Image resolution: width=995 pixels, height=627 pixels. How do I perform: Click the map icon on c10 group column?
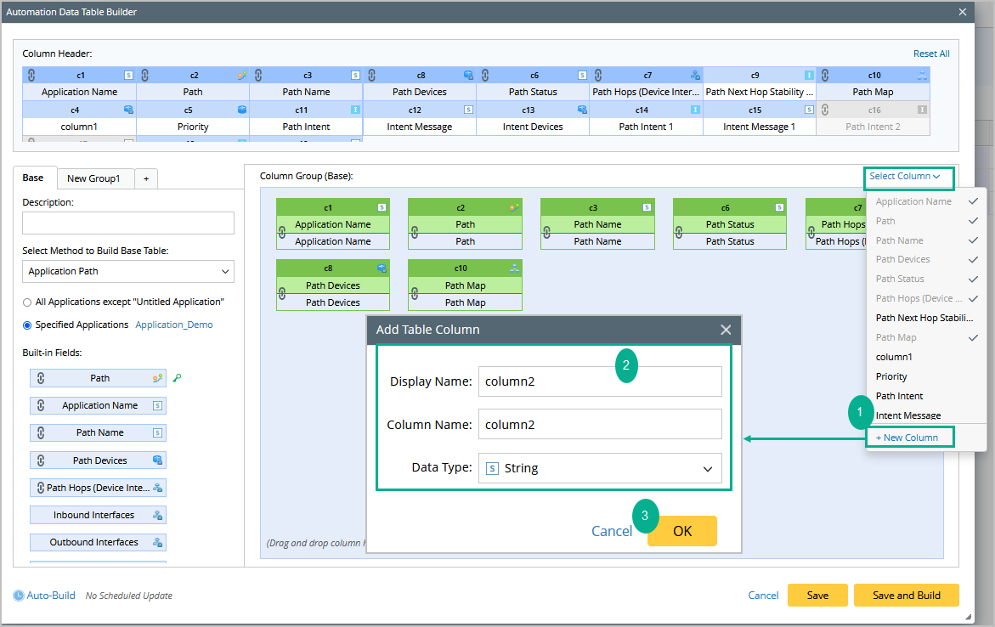pos(514,268)
